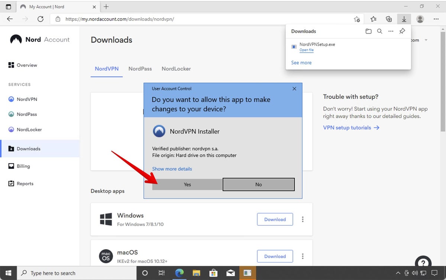Open NordPass service in sidebar
The height and width of the screenshot is (280, 446).
coord(23,114)
